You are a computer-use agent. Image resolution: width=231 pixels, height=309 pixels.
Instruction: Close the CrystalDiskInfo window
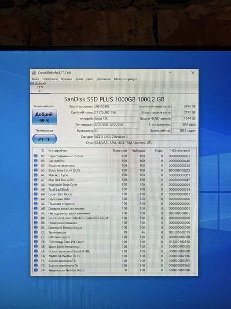click(193, 73)
